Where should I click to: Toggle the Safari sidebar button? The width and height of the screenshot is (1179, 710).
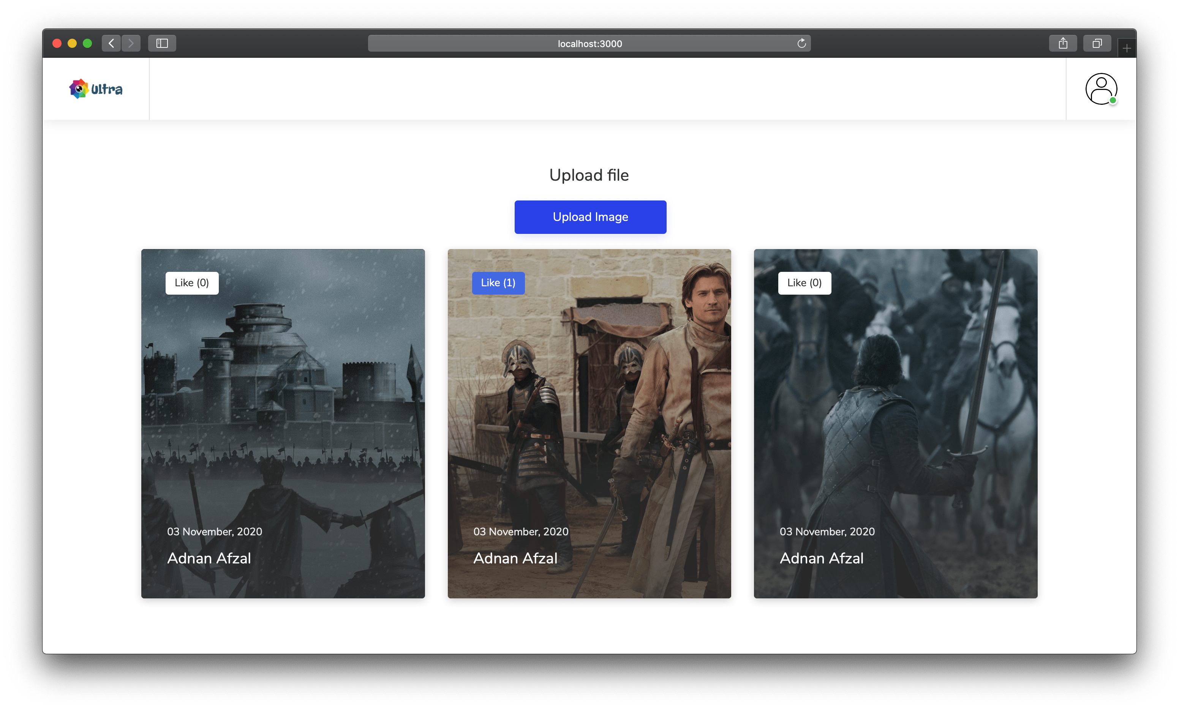click(x=162, y=43)
